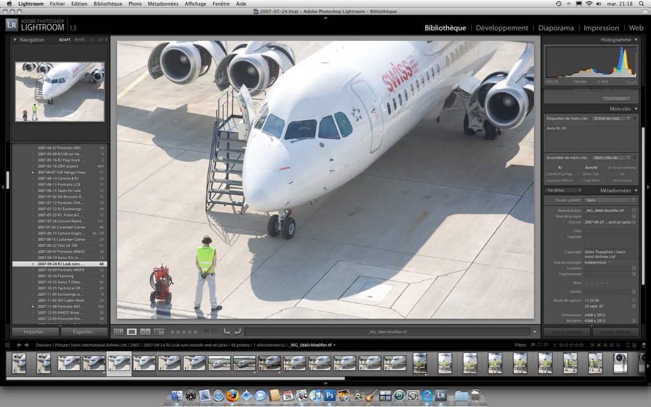
Task: Toggle filters on/off switch at far right
Action: tap(644, 345)
